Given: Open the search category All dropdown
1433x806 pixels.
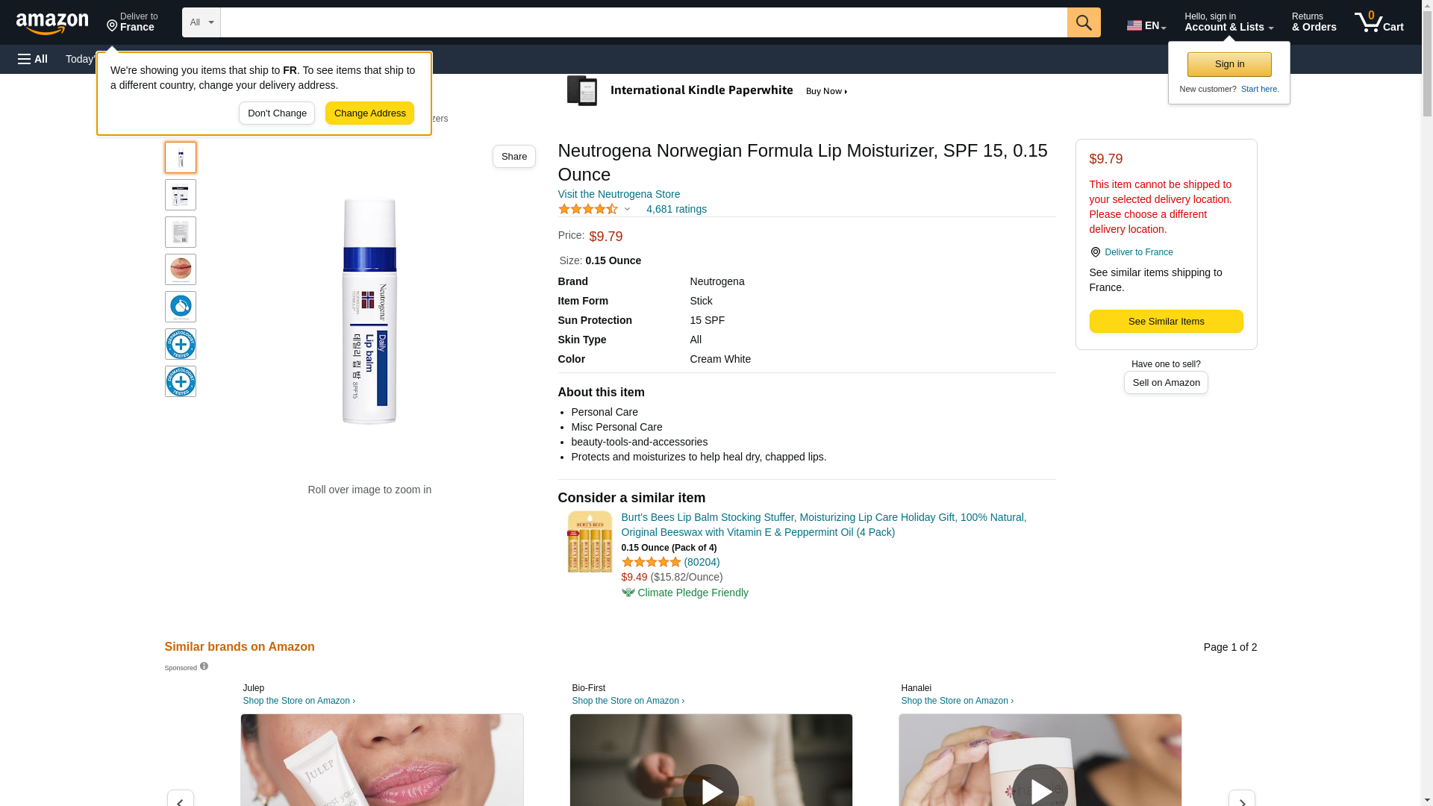Looking at the screenshot, I should [202, 22].
